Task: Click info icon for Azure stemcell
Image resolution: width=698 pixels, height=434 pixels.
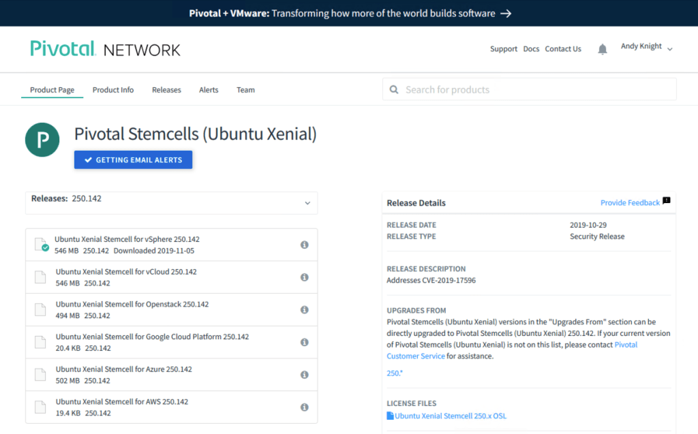Action: (305, 375)
